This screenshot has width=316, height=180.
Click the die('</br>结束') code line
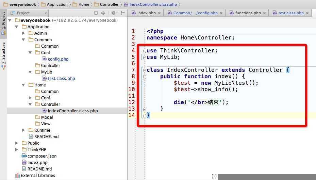[x=201, y=102]
